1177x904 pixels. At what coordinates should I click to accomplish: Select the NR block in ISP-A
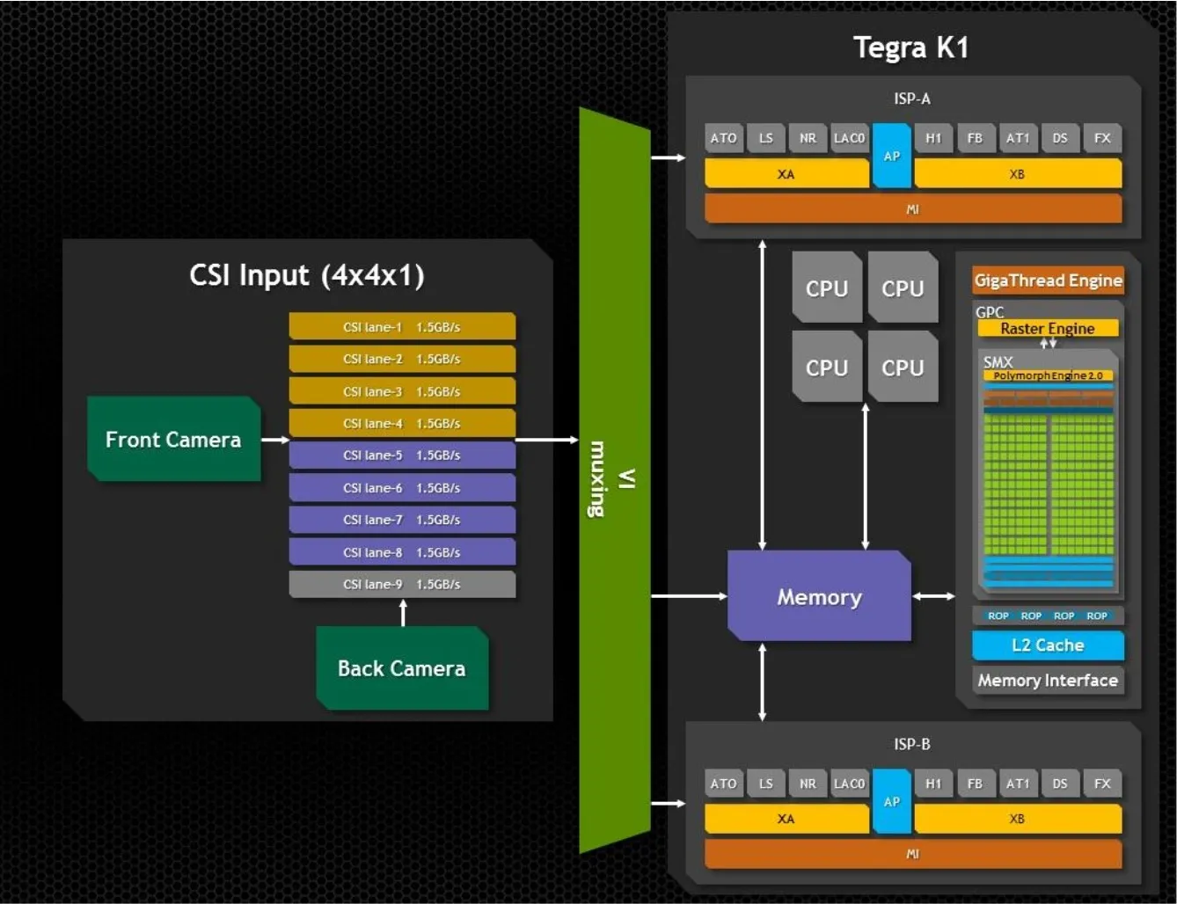808,138
